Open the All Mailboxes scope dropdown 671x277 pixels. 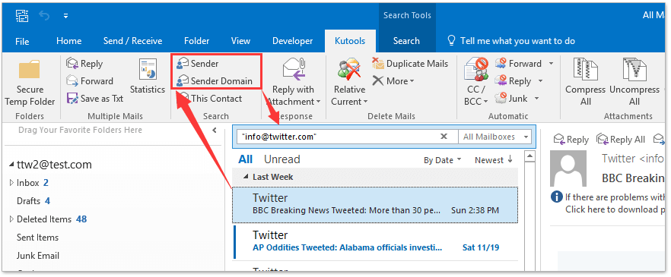(x=495, y=137)
